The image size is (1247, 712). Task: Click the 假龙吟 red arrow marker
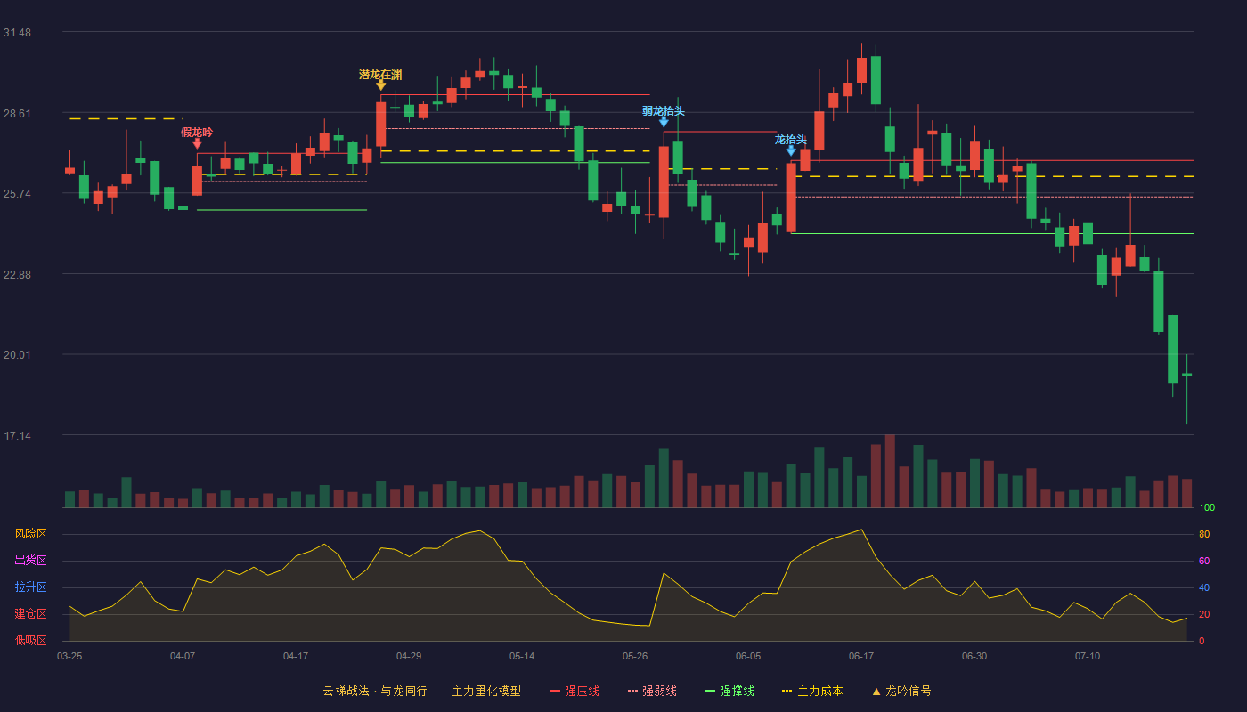197,143
